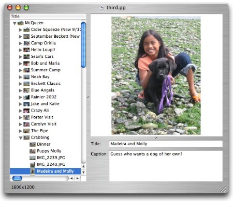Image resolution: width=233 pixels, height=201 pixels.
Task: Click the horizontal scrollbar thumb
Action: (x=17, y=178)
